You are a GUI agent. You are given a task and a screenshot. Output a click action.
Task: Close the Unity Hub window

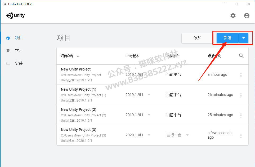(249, 4)
